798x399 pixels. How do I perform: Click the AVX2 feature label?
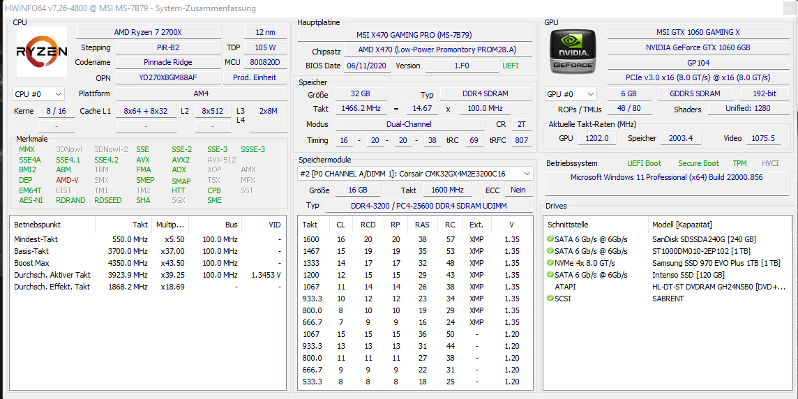click(x=181, y=160)
